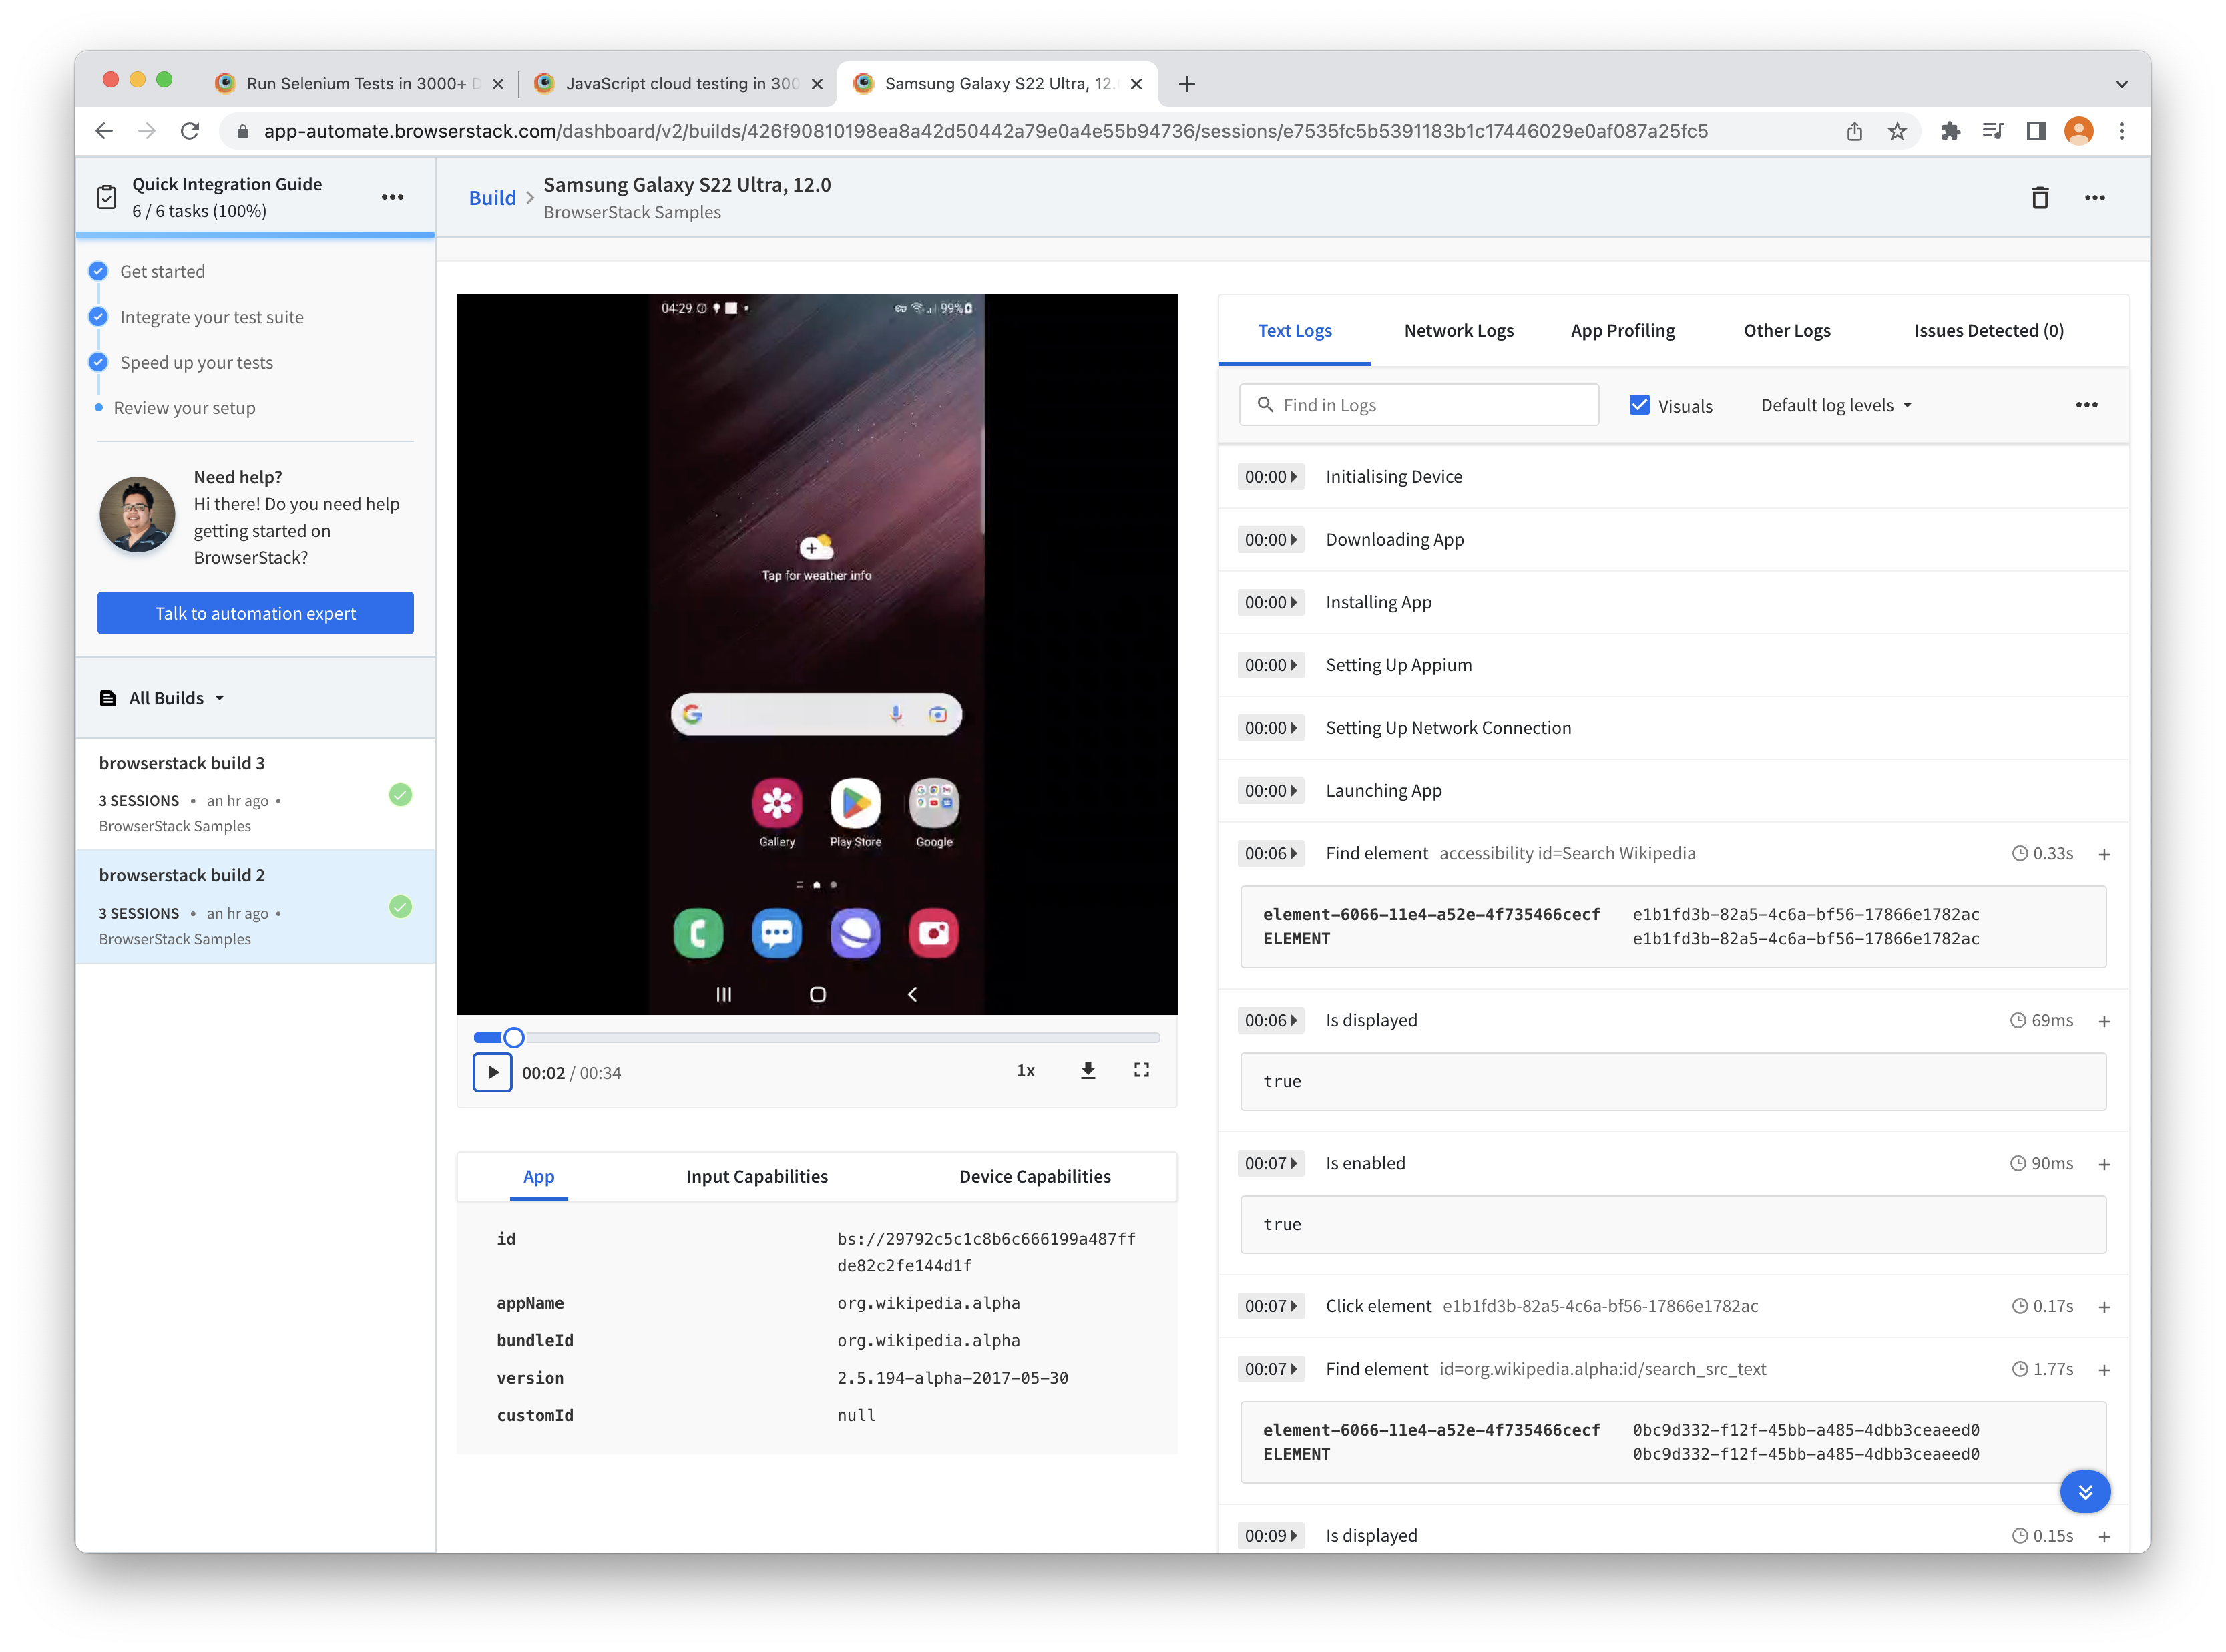Bookmark this page with star icon
Viewport: 2226px width, 1652px height.
1897,131
